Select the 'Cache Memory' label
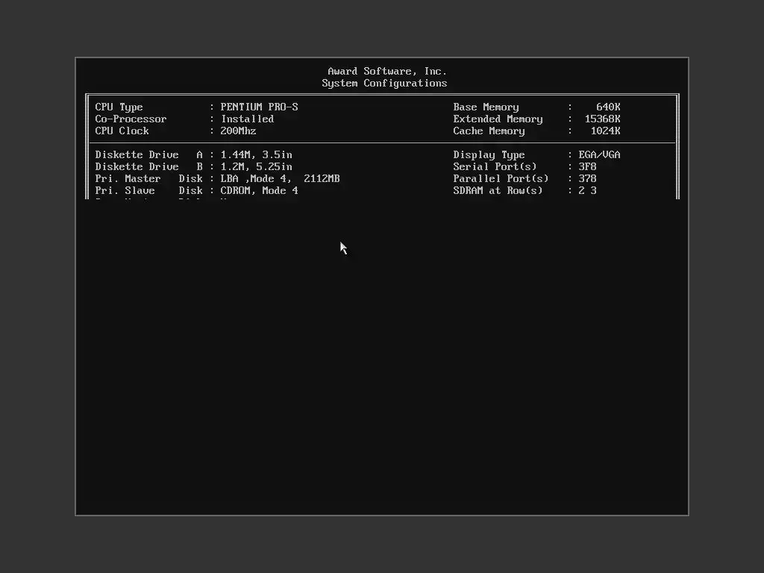The width and height of the screenshot is (764, 573). pos(489,131)
